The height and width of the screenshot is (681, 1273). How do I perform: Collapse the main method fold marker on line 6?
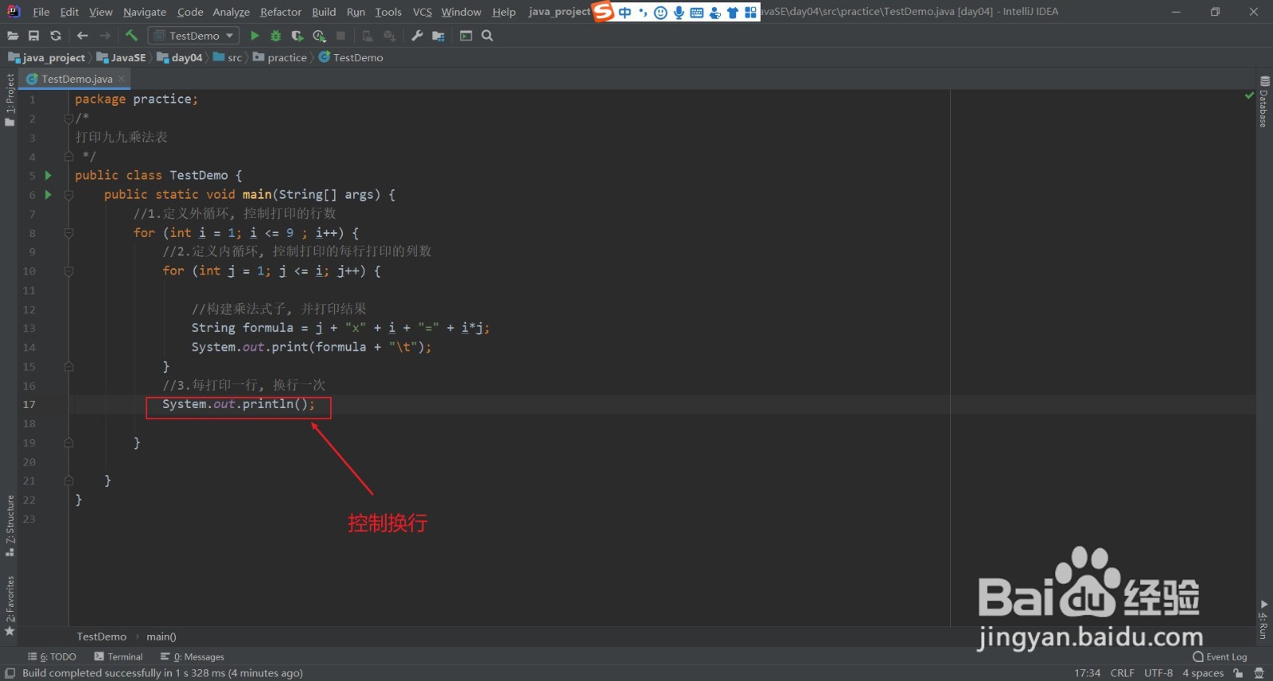click(68, 194)
